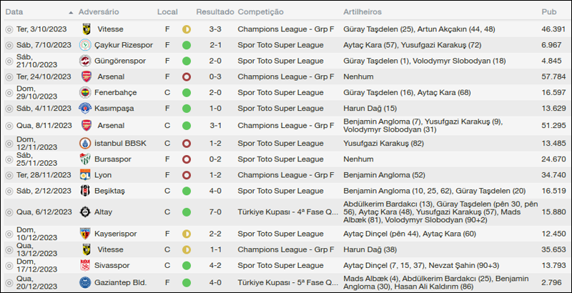Click the Beşiktaş team badge
572x293 pixels.
pos(86,191)
